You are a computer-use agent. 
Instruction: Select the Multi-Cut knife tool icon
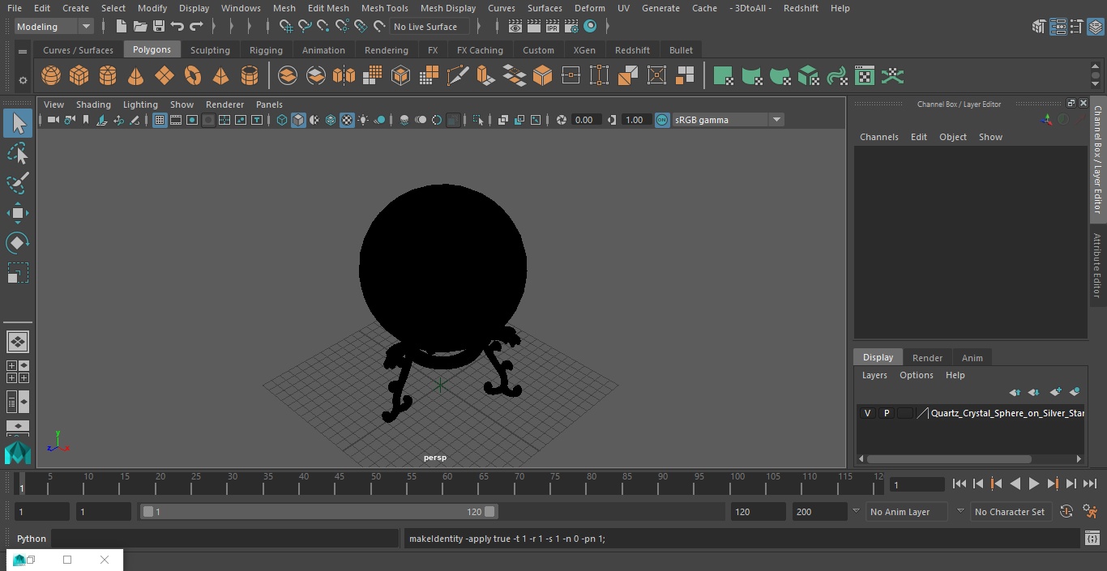coord(457,76)
